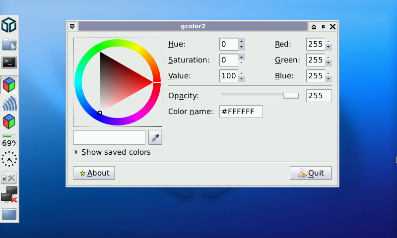Image resolution: width=397 pixels, height=238 pixels.
Task: Increase the Green value by one step
Action: (x=329, y=57)
